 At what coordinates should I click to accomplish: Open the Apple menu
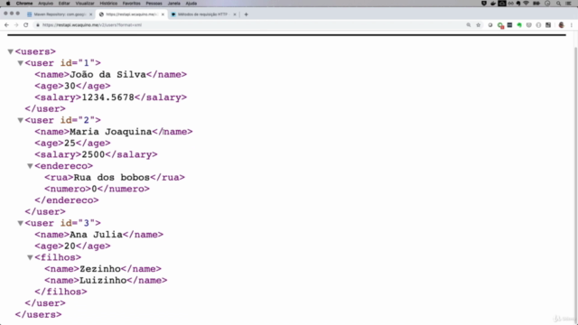coord(8,4)
